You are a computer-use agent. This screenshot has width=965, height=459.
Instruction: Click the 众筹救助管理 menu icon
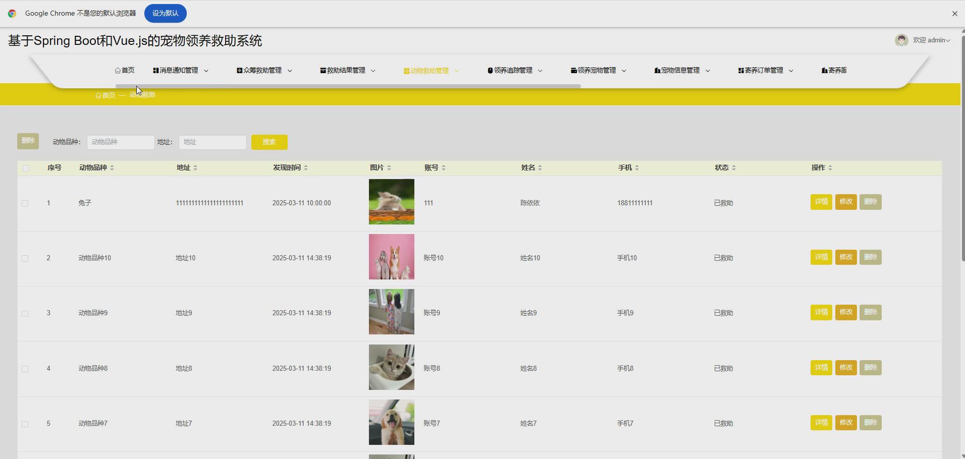(x=239, y=71)
